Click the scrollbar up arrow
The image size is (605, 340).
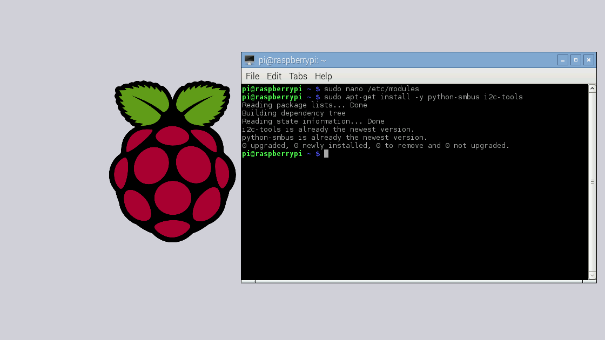(592, 89)
